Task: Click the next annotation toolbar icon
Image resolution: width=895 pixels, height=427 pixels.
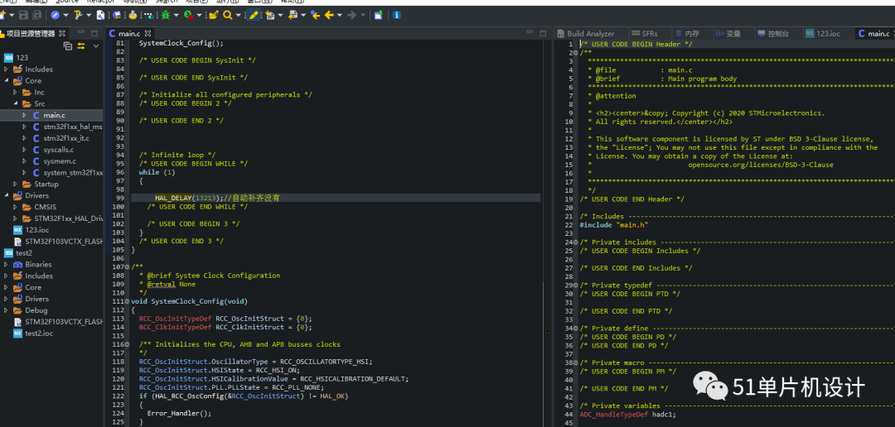Action: tap(269, 16)
